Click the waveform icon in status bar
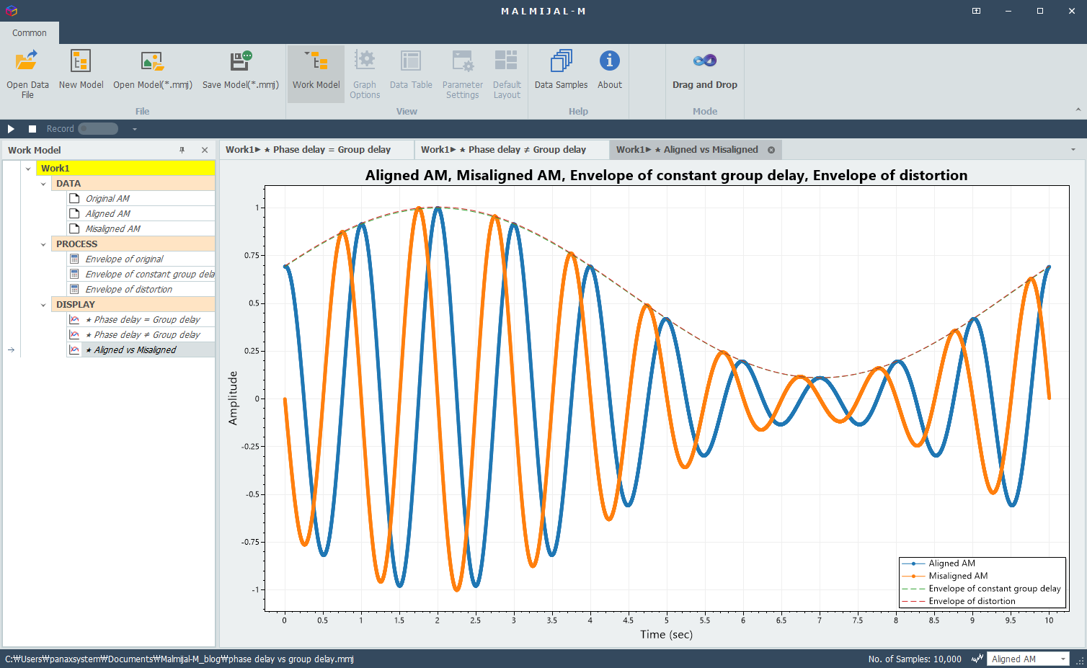The height and width of the screenshot is (668, 1087). [977, 659]
